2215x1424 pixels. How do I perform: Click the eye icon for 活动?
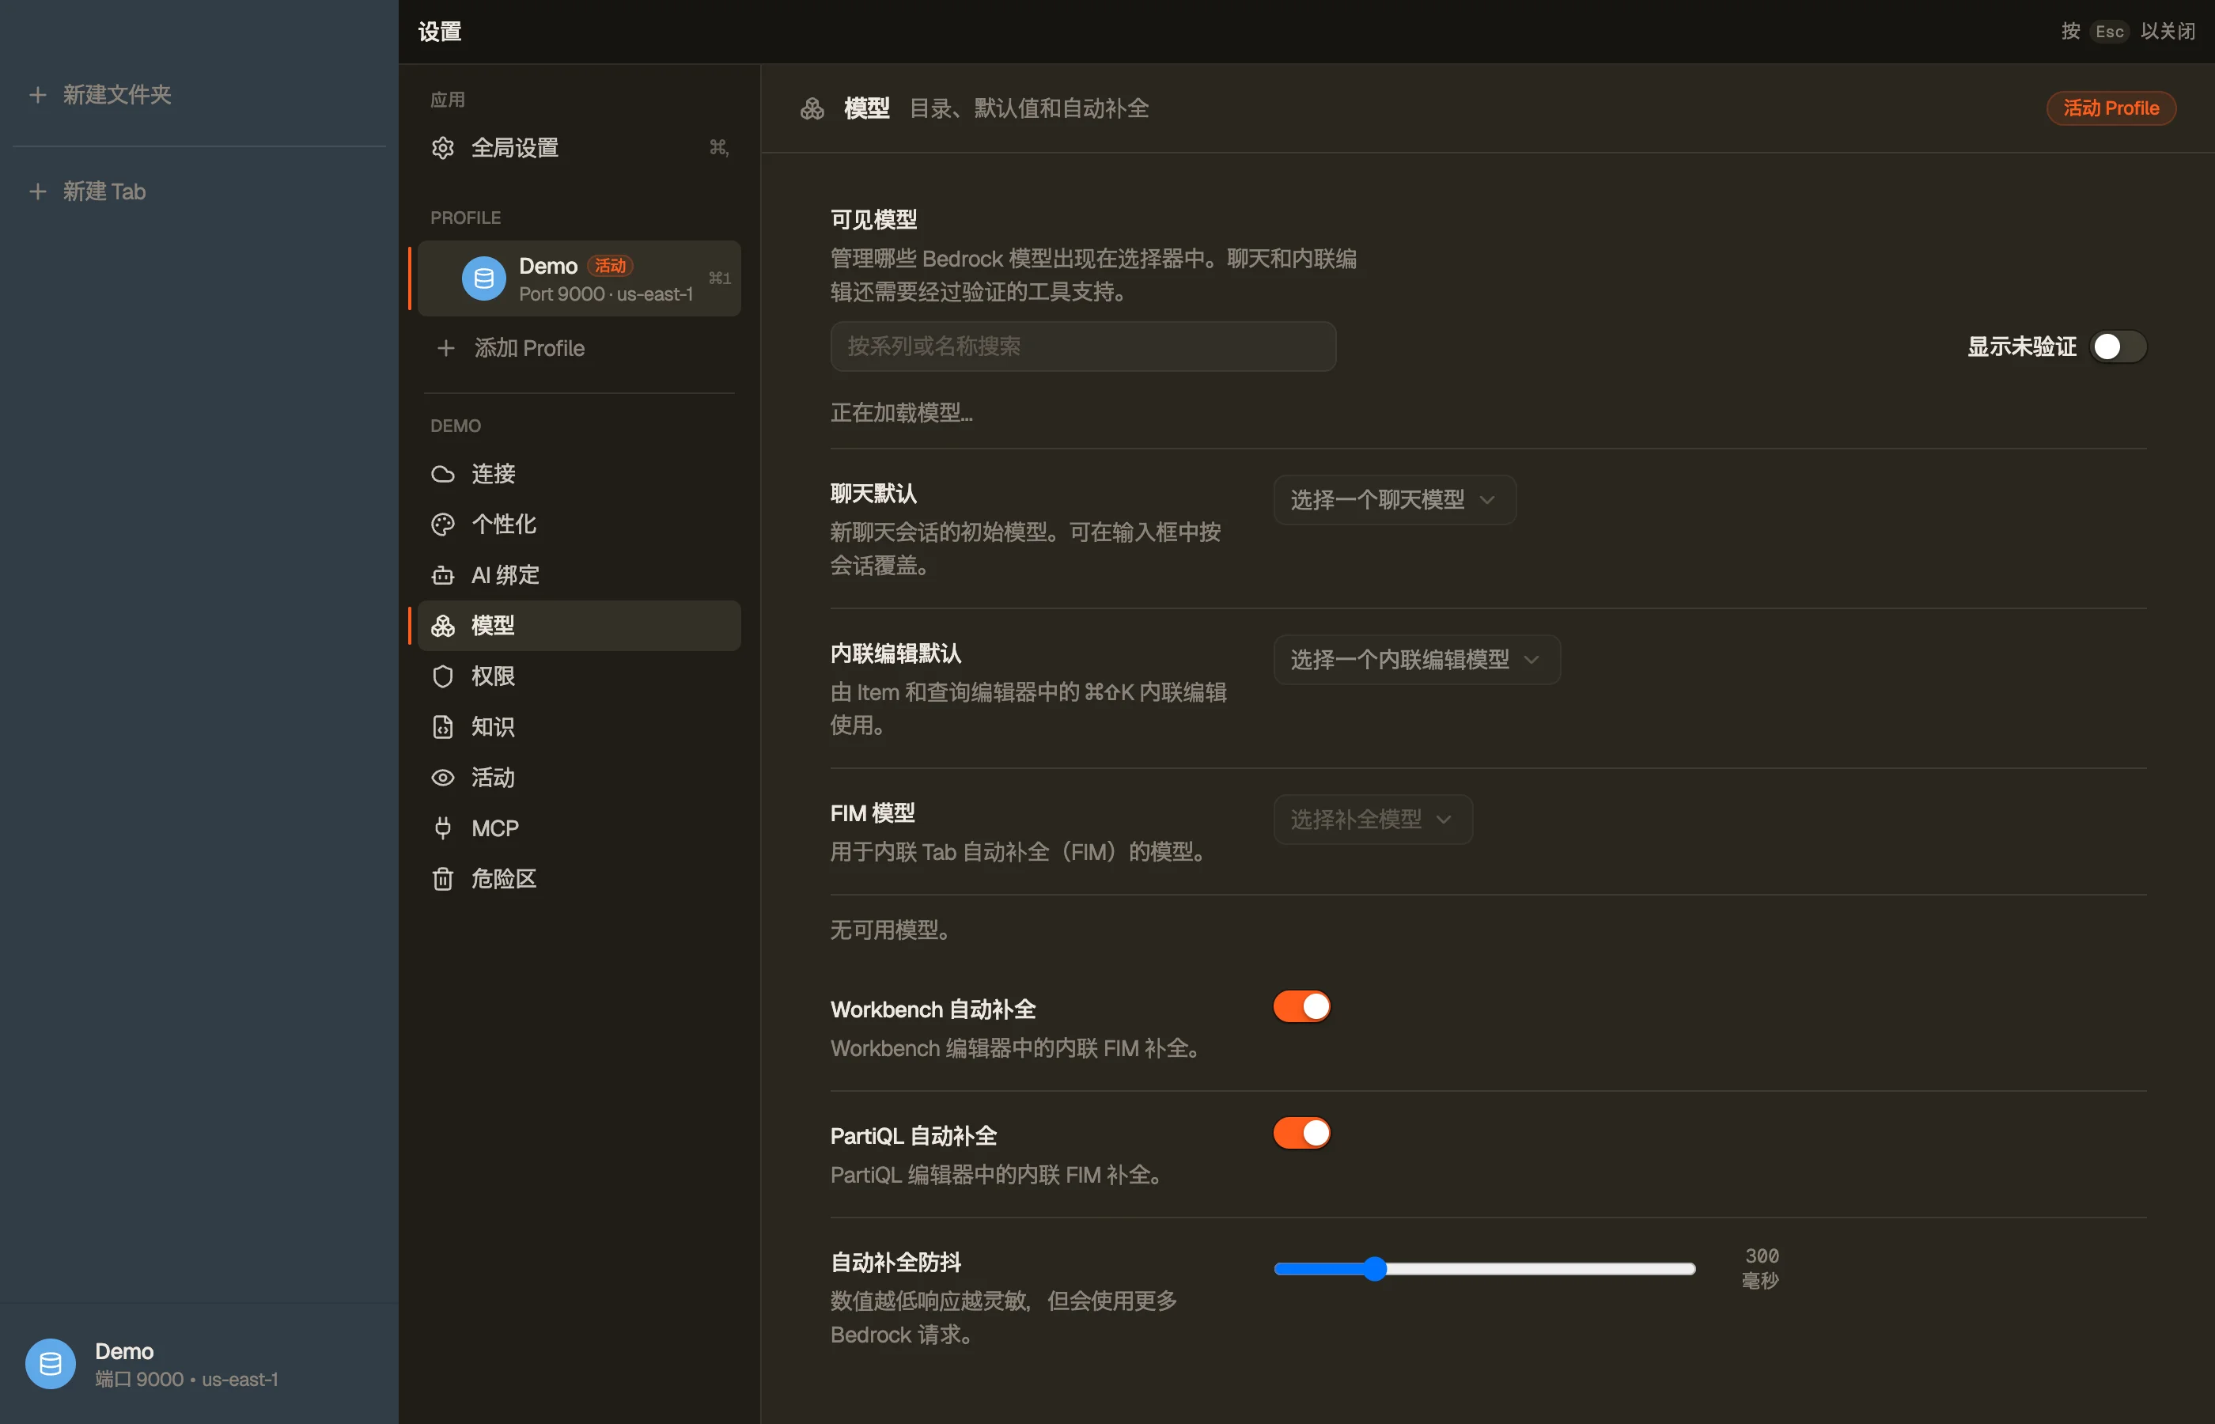(443, 778)
